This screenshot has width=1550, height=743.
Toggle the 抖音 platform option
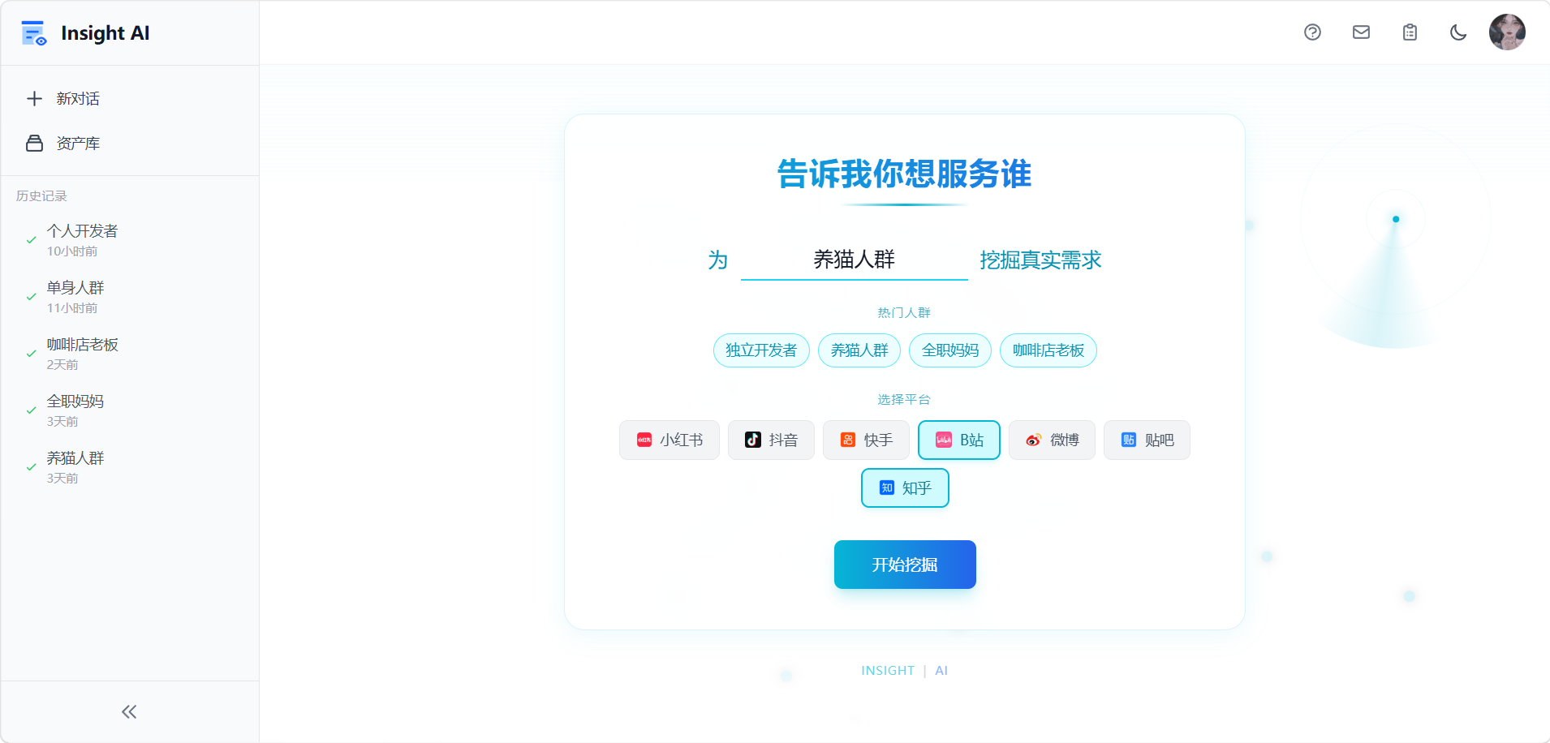(x=771, y=440)
